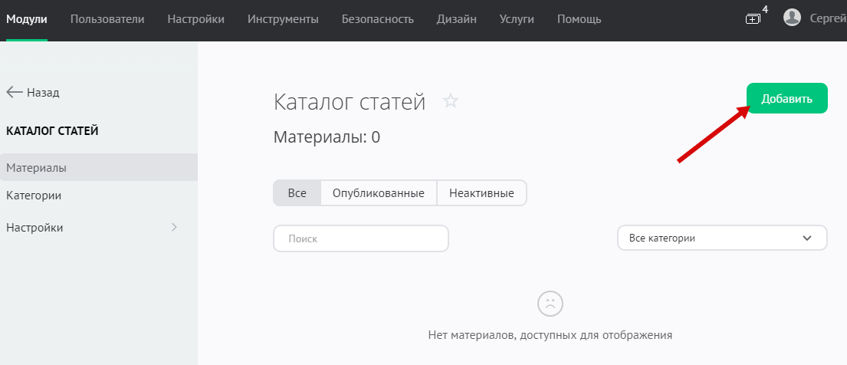Expand the Настройки sidebar chevron
This screenshot has width=847, height=365.
tap(174, 227)
